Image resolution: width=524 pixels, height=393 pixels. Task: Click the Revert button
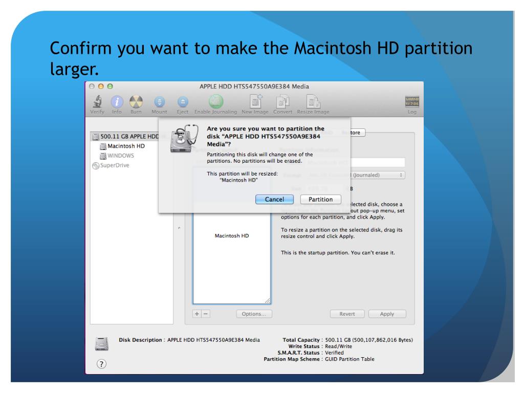pos(347,314)
